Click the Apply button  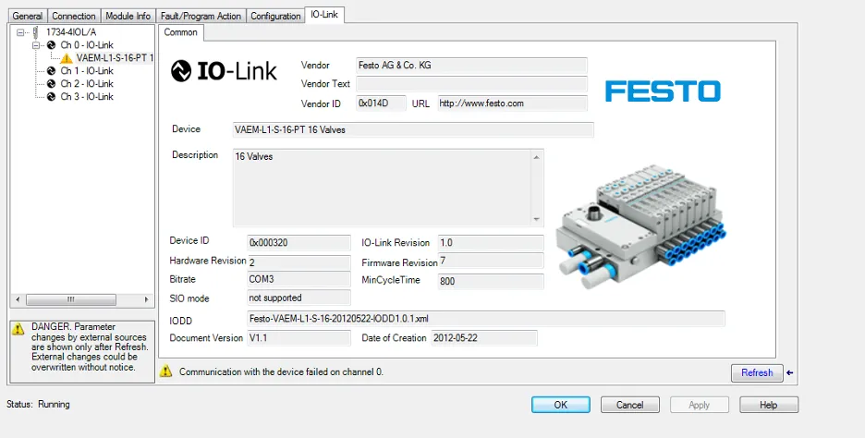[x=699, y=405]
